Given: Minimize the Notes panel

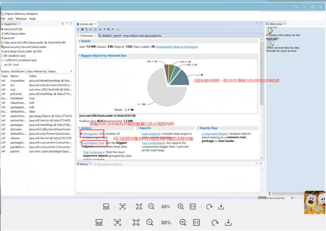Looking at the screenshot, I should 256,163.
